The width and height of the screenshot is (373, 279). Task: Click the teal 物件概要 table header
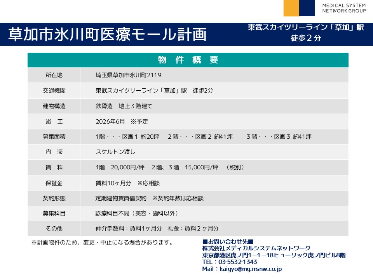point(188,60)
